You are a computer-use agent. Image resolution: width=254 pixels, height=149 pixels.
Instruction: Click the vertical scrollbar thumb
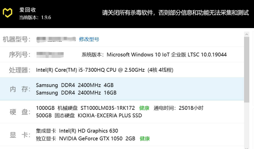[246, 69]
